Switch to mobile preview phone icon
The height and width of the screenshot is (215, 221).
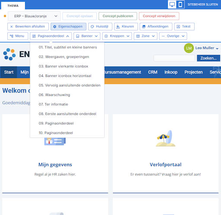180,4
